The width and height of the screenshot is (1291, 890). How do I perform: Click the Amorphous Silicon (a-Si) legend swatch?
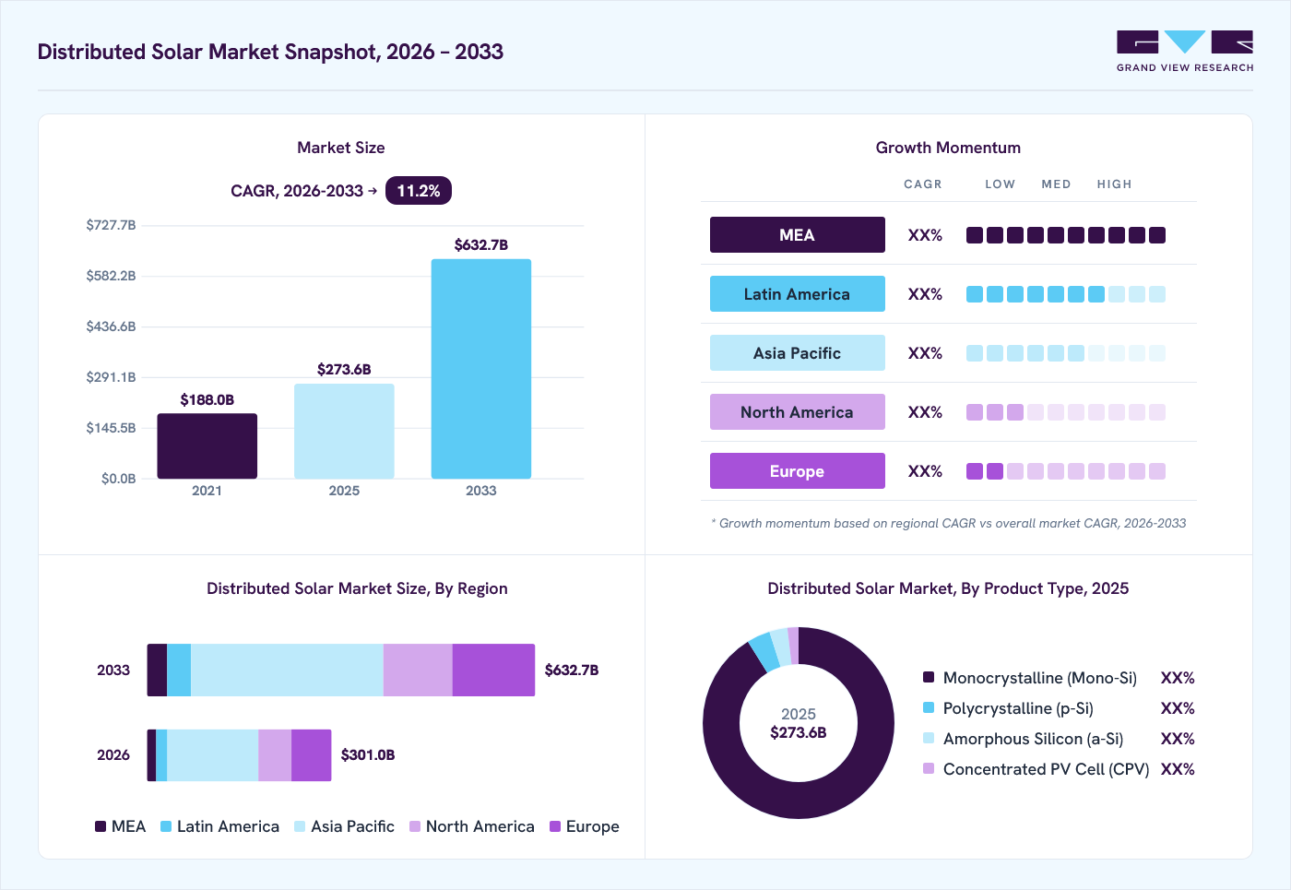pyautogui.click(x=929, y=738)
